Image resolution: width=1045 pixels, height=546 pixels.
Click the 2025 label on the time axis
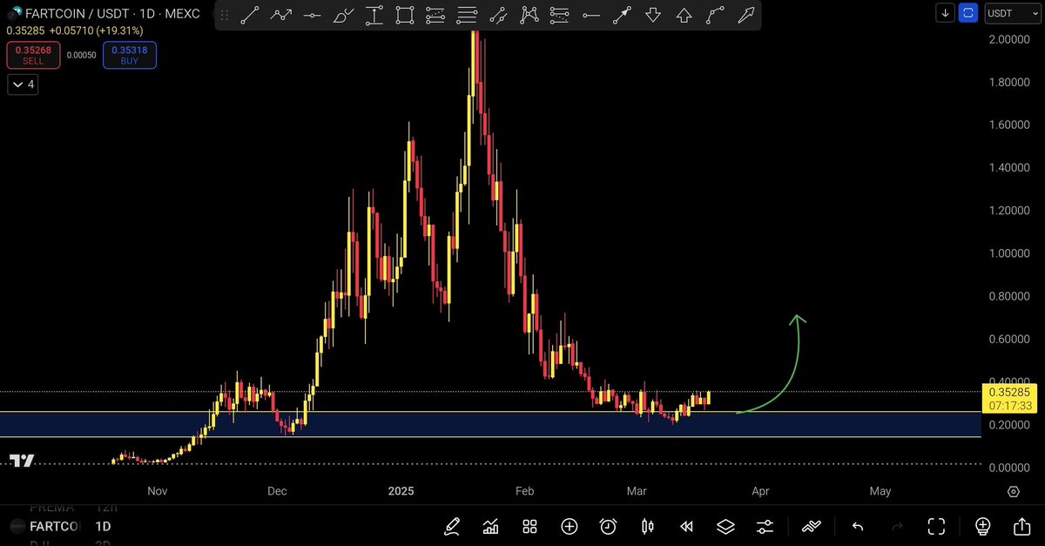[401, 491]
